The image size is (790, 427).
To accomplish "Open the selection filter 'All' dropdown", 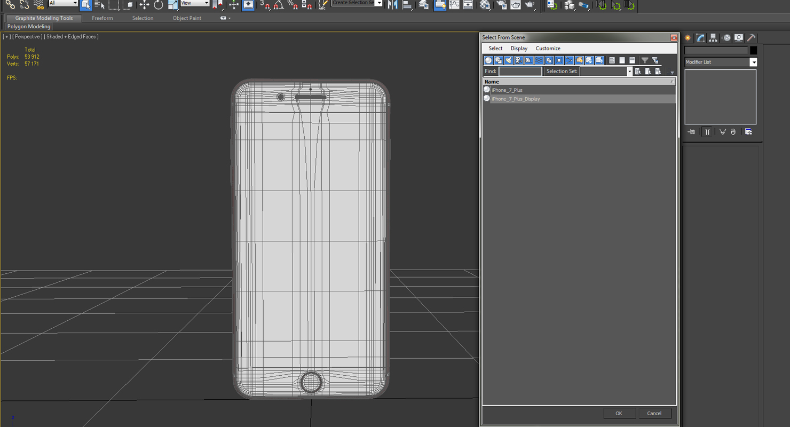I will [63, 3].
